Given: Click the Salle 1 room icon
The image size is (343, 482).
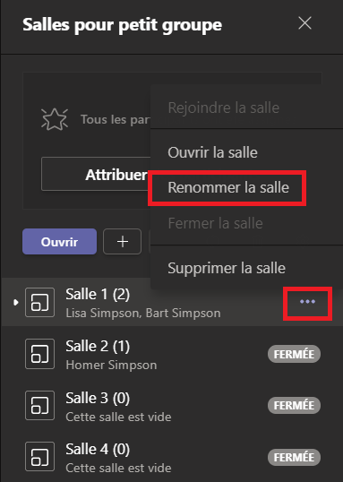Looking at the screenshot, I should pyautogui.click(x=40, y=302).
